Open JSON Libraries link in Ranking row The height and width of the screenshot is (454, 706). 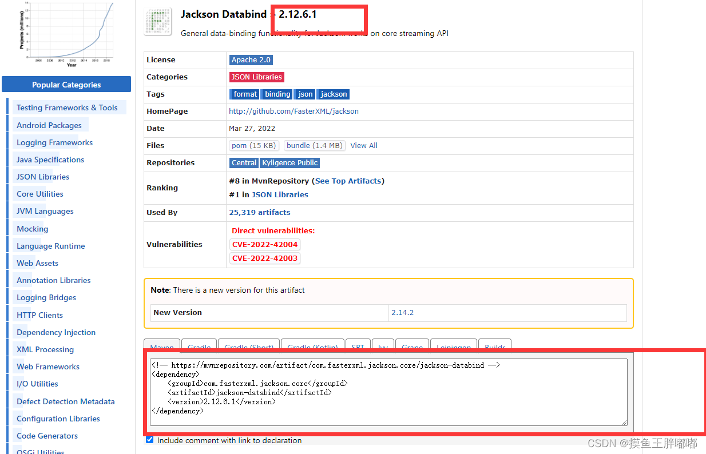click(280, 195)
